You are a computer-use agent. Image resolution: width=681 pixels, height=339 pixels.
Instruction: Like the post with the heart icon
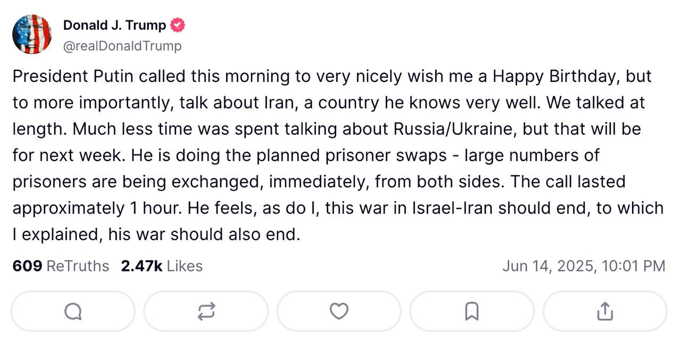click(339, 311)
